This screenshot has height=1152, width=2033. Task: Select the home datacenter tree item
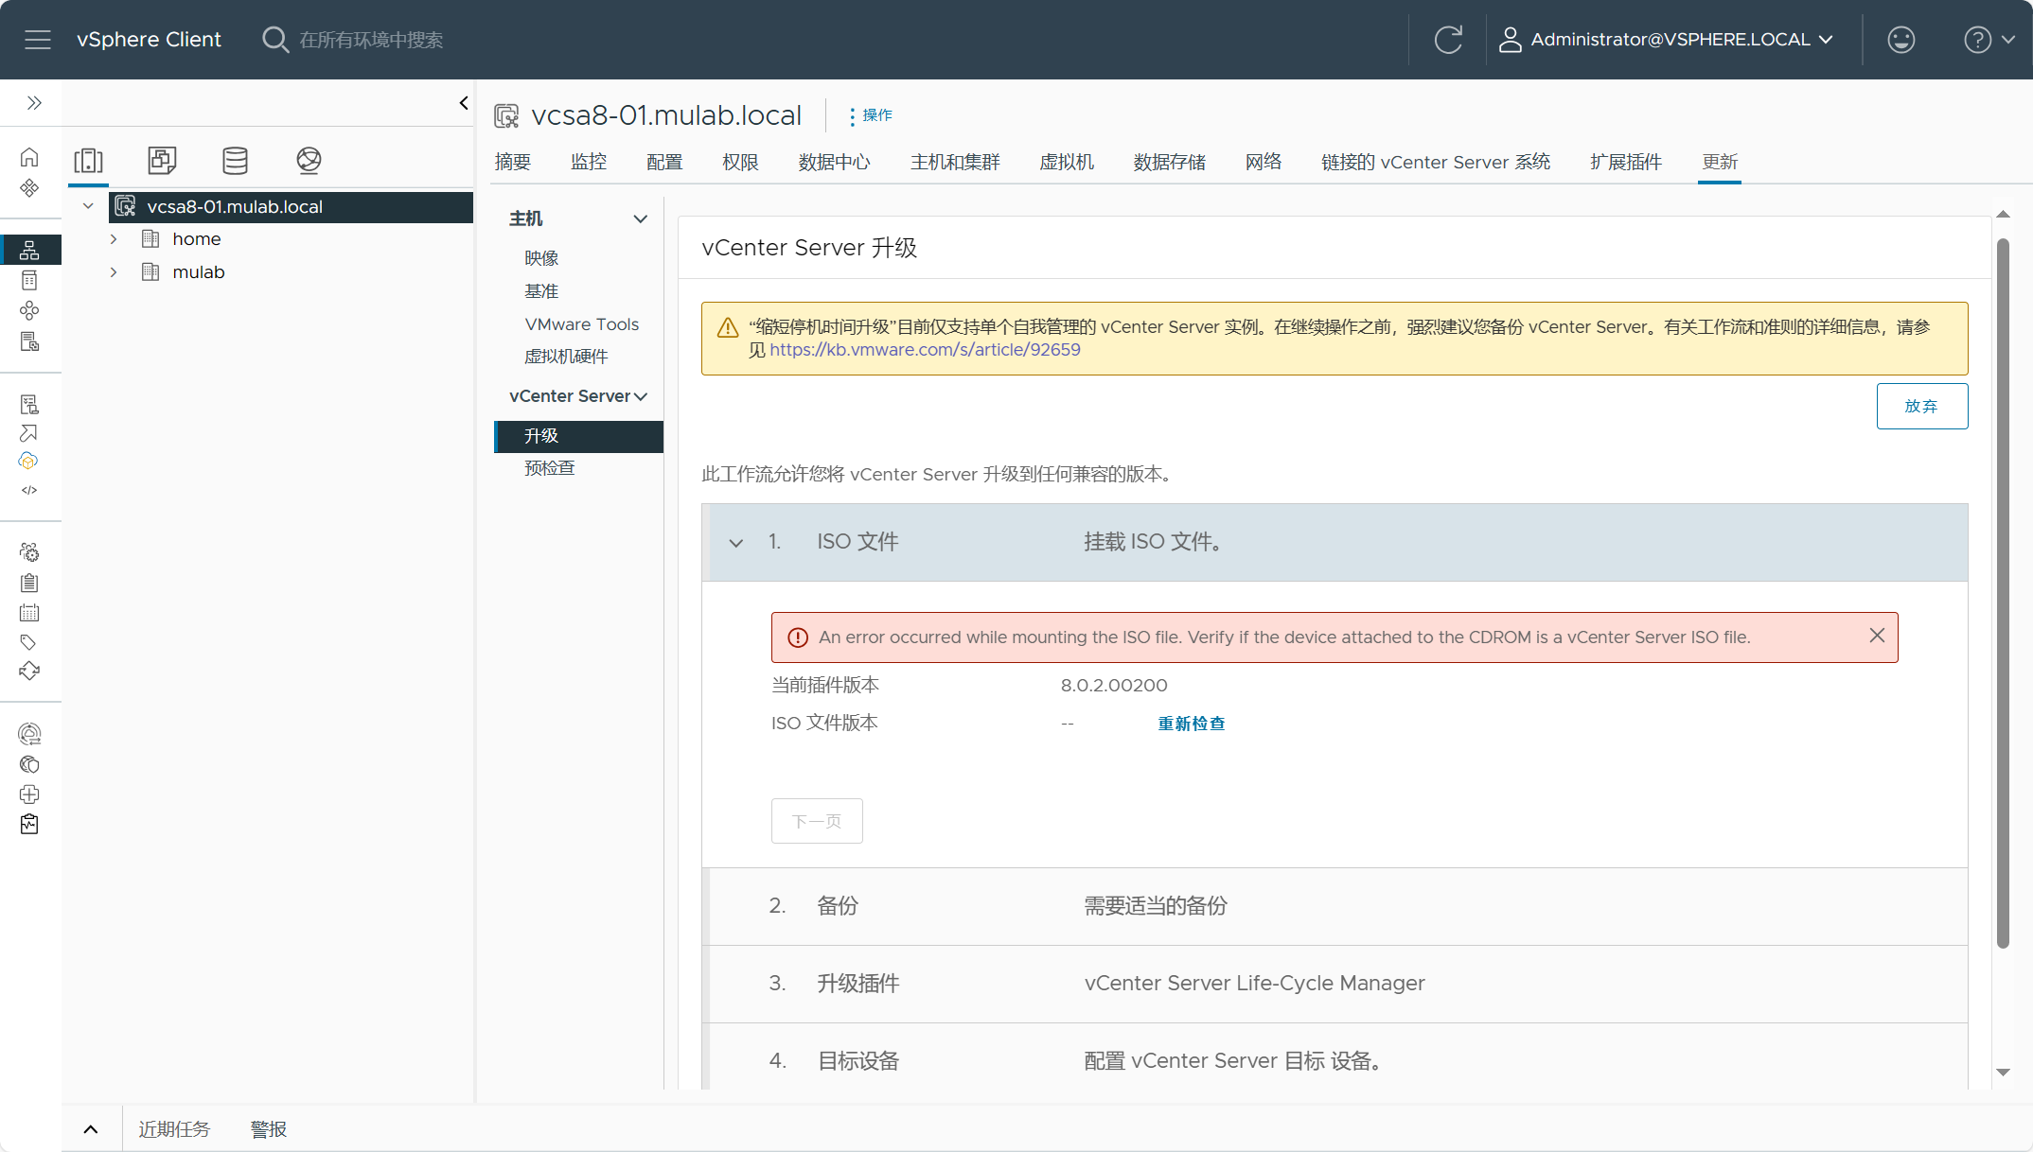click(x=196, y=239)
